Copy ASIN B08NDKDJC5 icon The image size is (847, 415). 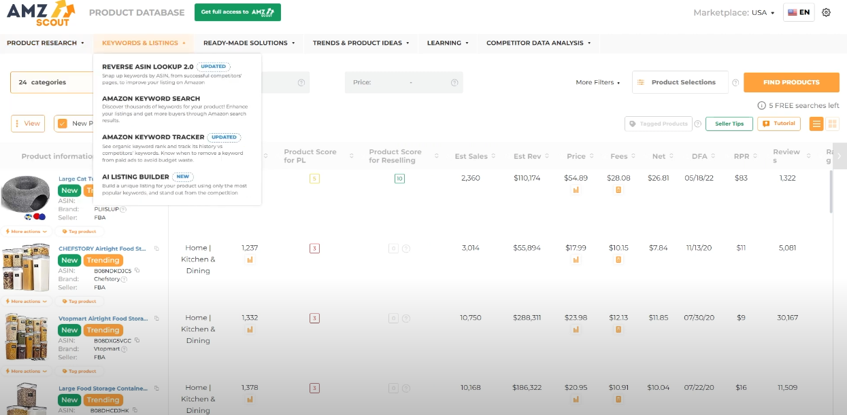tap(137, 271)
